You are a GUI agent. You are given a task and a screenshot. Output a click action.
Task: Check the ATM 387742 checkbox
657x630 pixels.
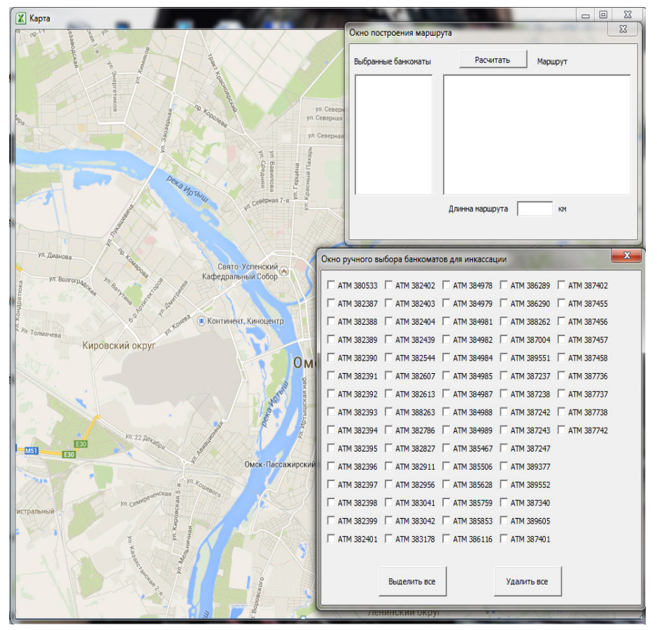click(x=561, y=430)
